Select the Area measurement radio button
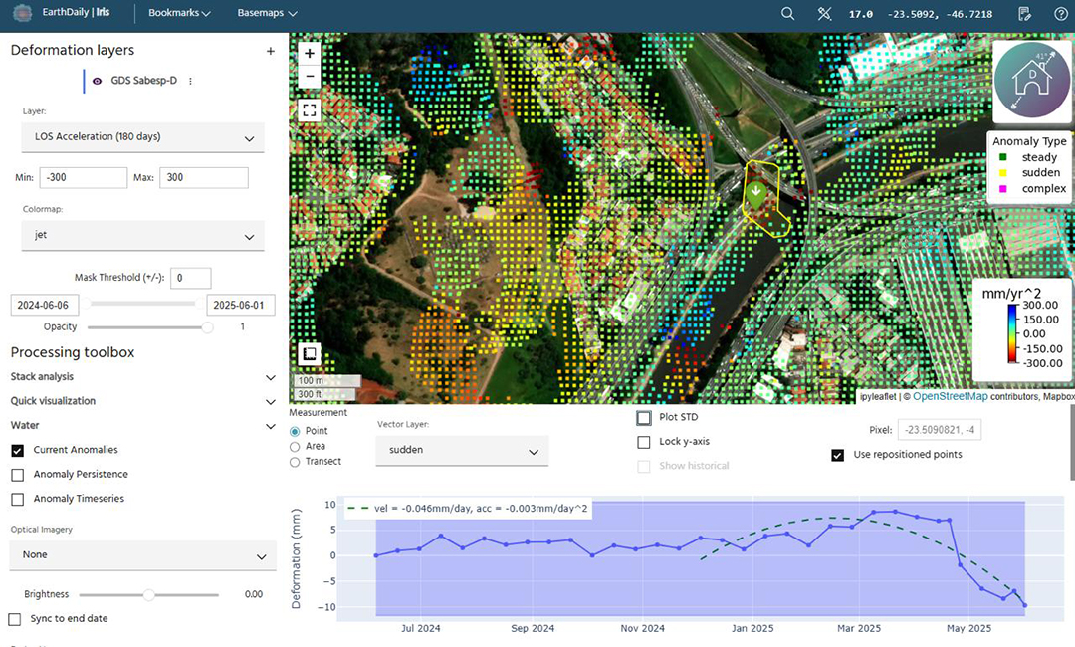The height and width of the screenshot is (647, 1075). coord(294,447)
